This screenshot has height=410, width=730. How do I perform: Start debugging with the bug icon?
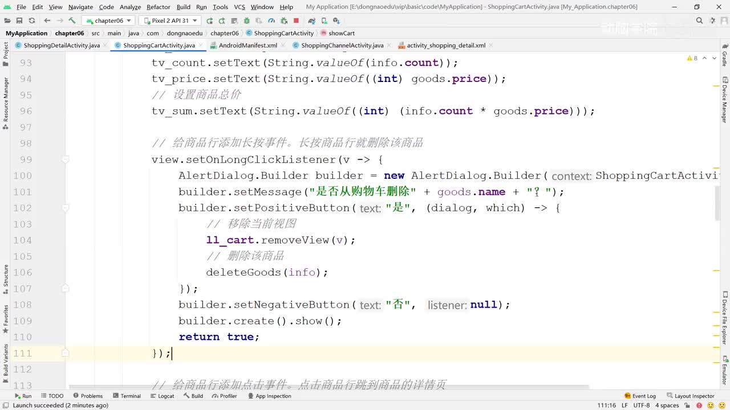[x=246, y=20]
